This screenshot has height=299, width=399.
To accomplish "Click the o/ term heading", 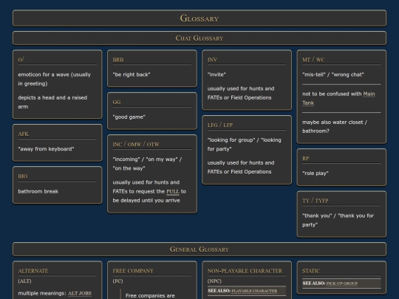I will 21,60.
